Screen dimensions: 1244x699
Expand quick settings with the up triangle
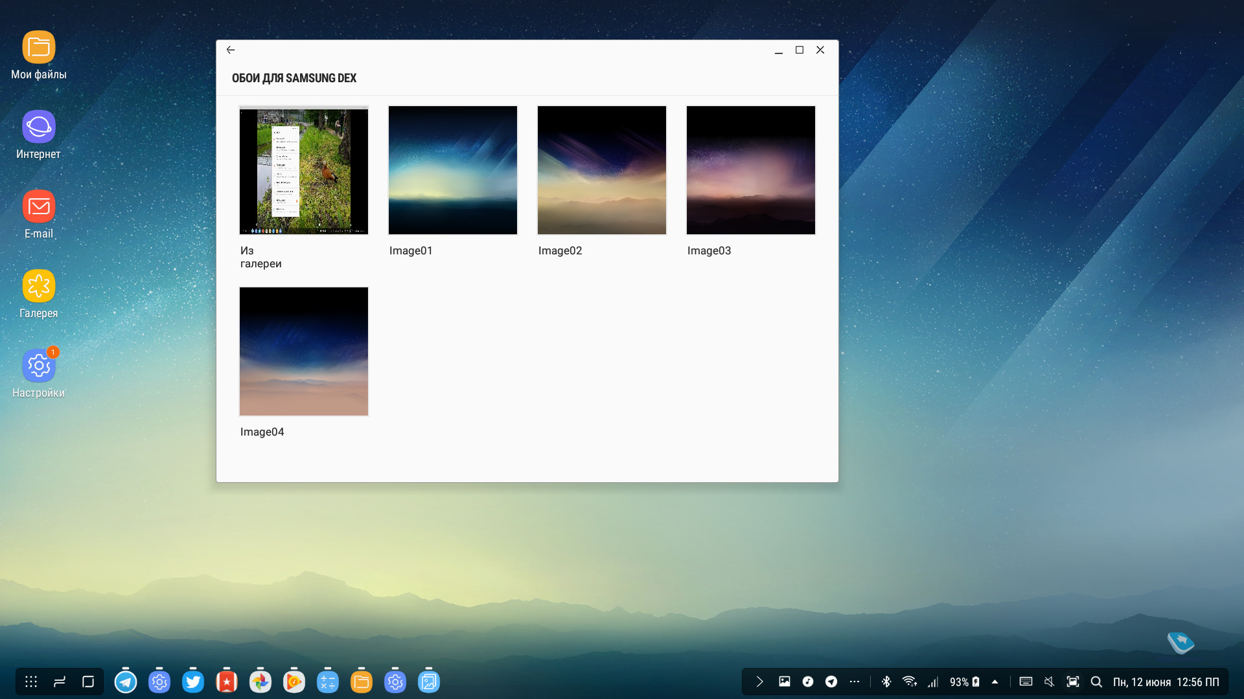[x=995, y=682]
